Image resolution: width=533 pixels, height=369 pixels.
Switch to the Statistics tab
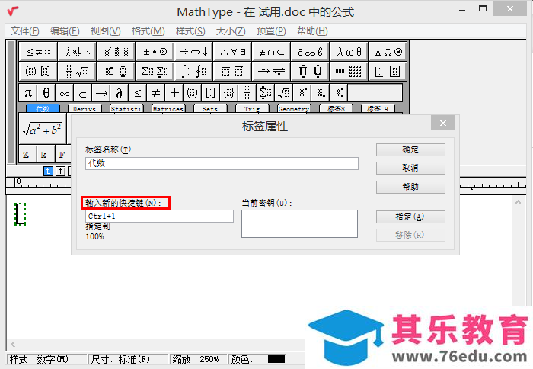(x=127, y=108)
